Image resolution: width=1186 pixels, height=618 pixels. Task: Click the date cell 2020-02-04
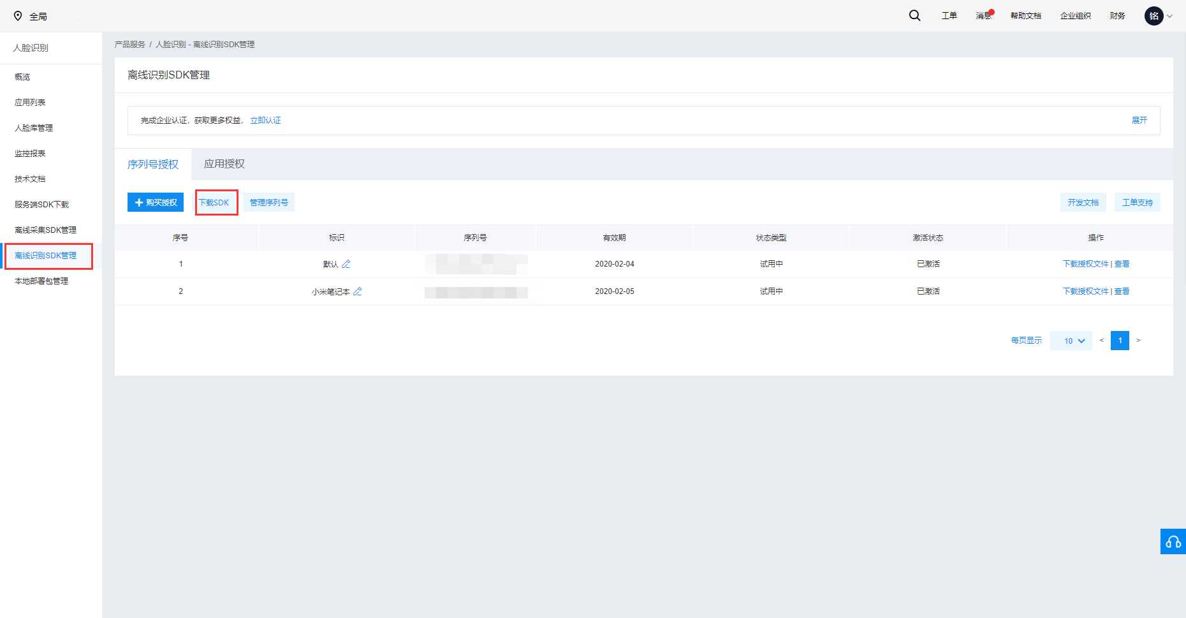615,264
